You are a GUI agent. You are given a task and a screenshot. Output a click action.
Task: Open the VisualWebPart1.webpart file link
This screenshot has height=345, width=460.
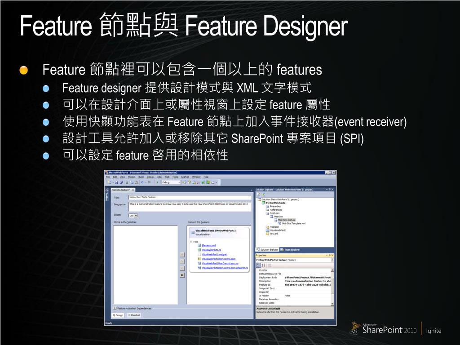click(x=214, y=254)
